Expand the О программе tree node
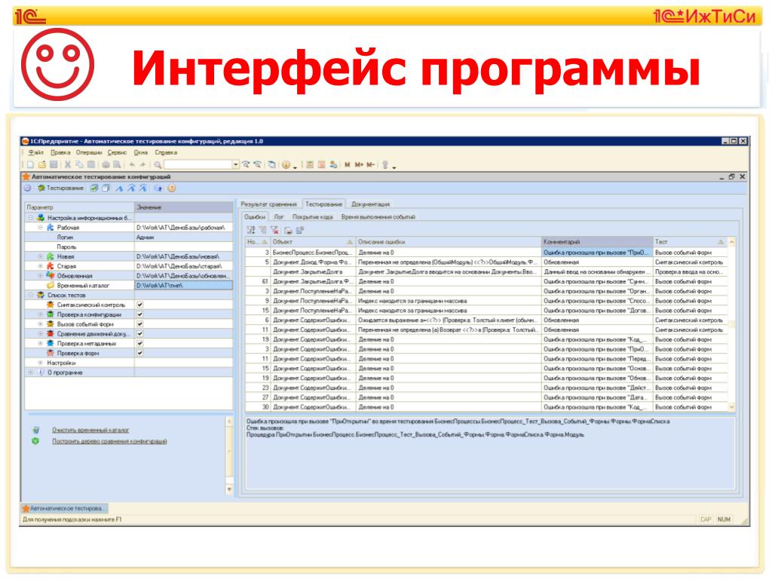The height and width of the screenshot is (579, 772). point(31,372)
